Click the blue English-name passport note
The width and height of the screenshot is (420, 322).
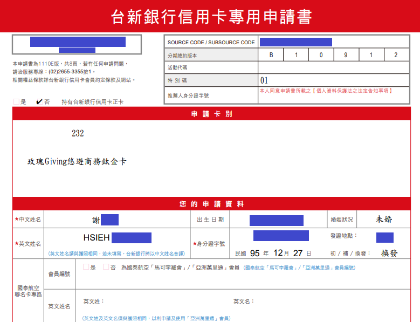point(116,254)
